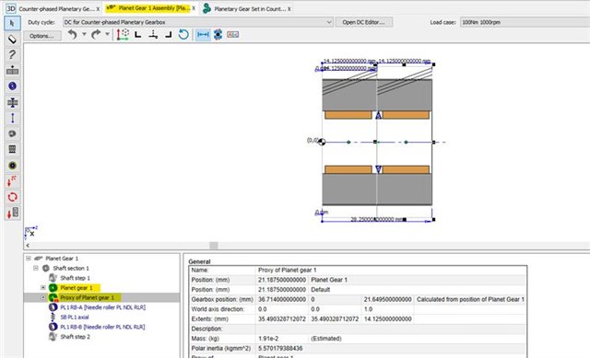The image size is (590, 358).
Task: Toggle the coordinate axes display icon
Action: (123, 35)
